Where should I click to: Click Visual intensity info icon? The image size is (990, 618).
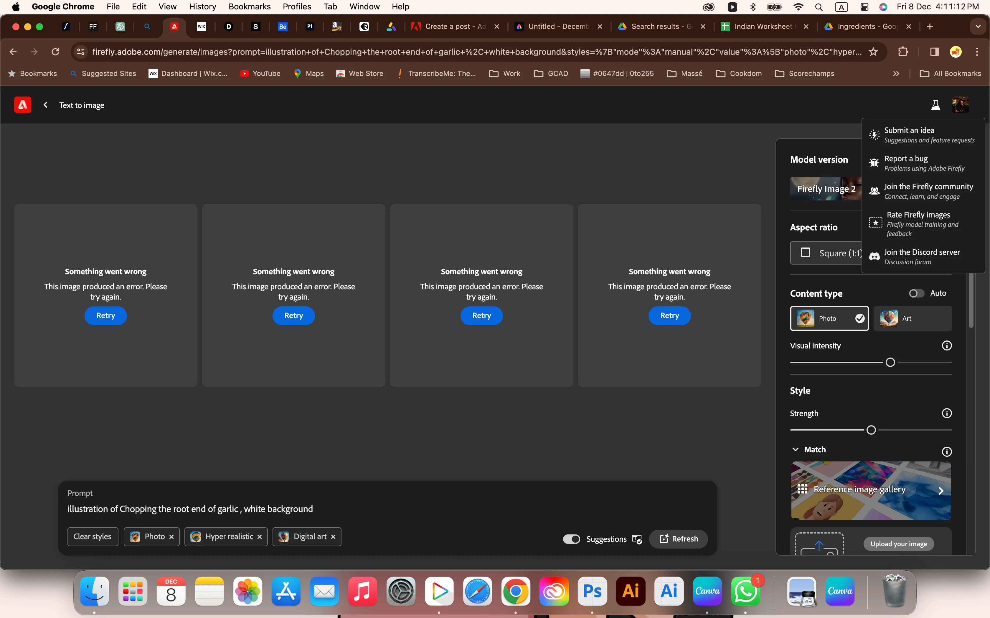(x=947, y=346)
